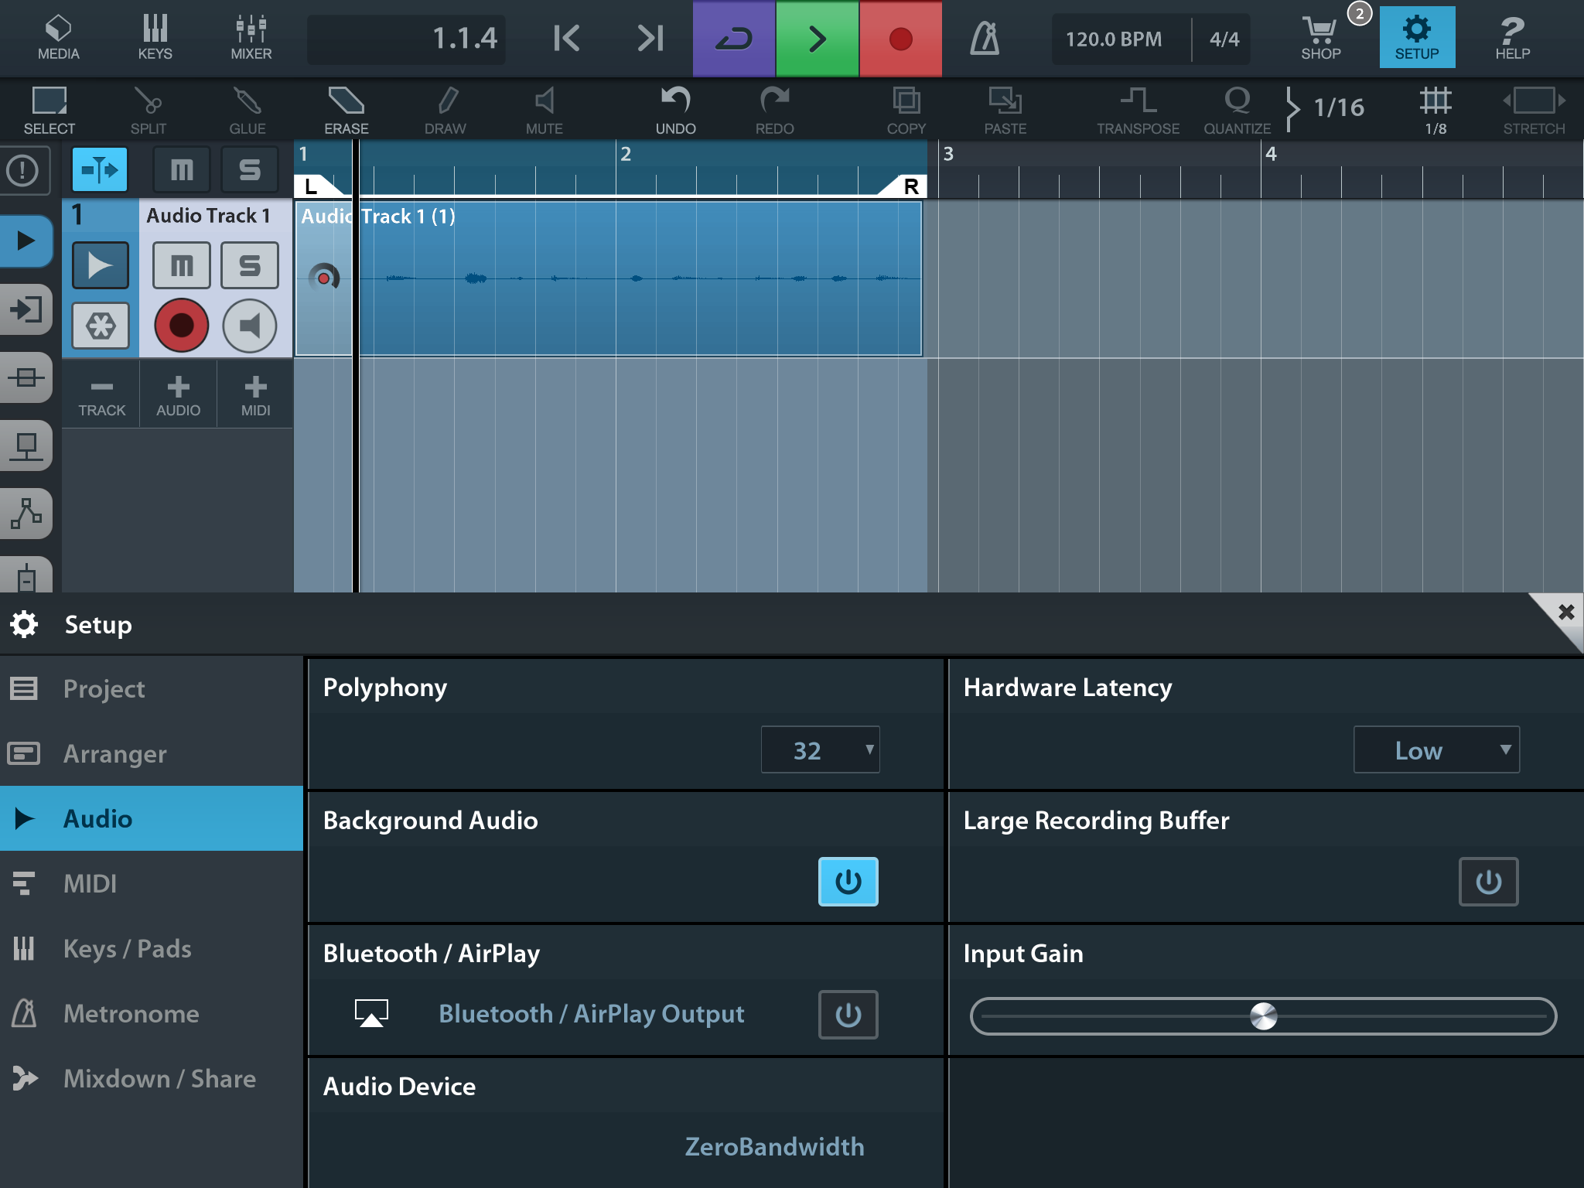Screen dimensions: 1584x1188
Task: Toggle Background Audio off
Action: 848,882
